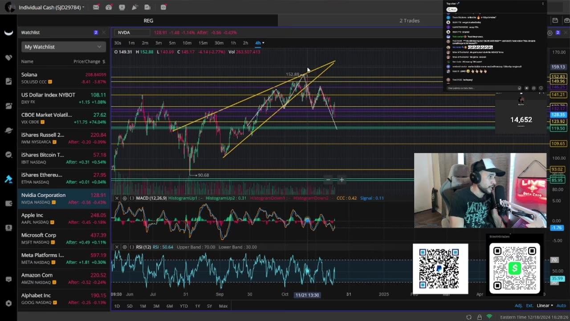Open the monitor download icon in top bar
The height and width of the screenshot is (321, 570).
click(122, 7)
